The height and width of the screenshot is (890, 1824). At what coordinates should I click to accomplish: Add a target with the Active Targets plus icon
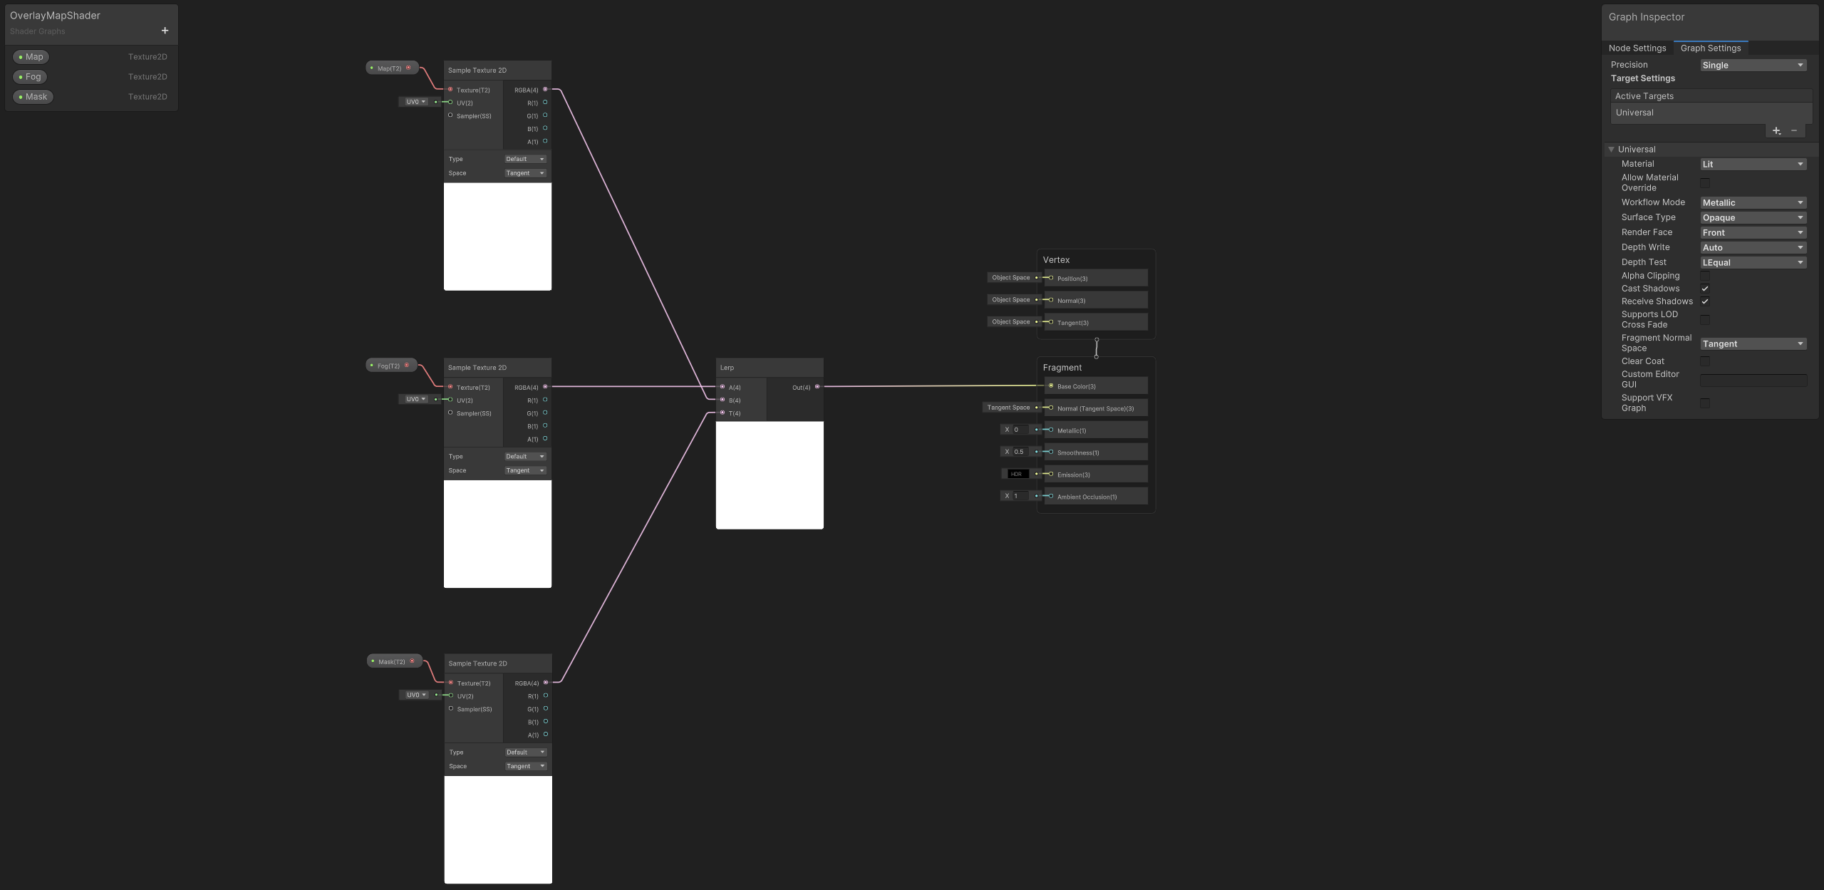[x=1776, y=130]
